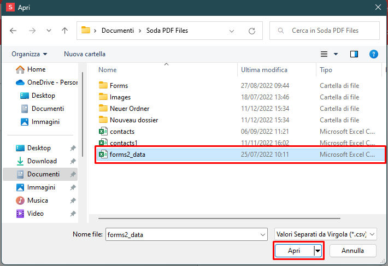Image resolution: width=388 pixels, height=266 pixels.
Task: Sort by Ultima modifica column
Action: coord(264,70)
